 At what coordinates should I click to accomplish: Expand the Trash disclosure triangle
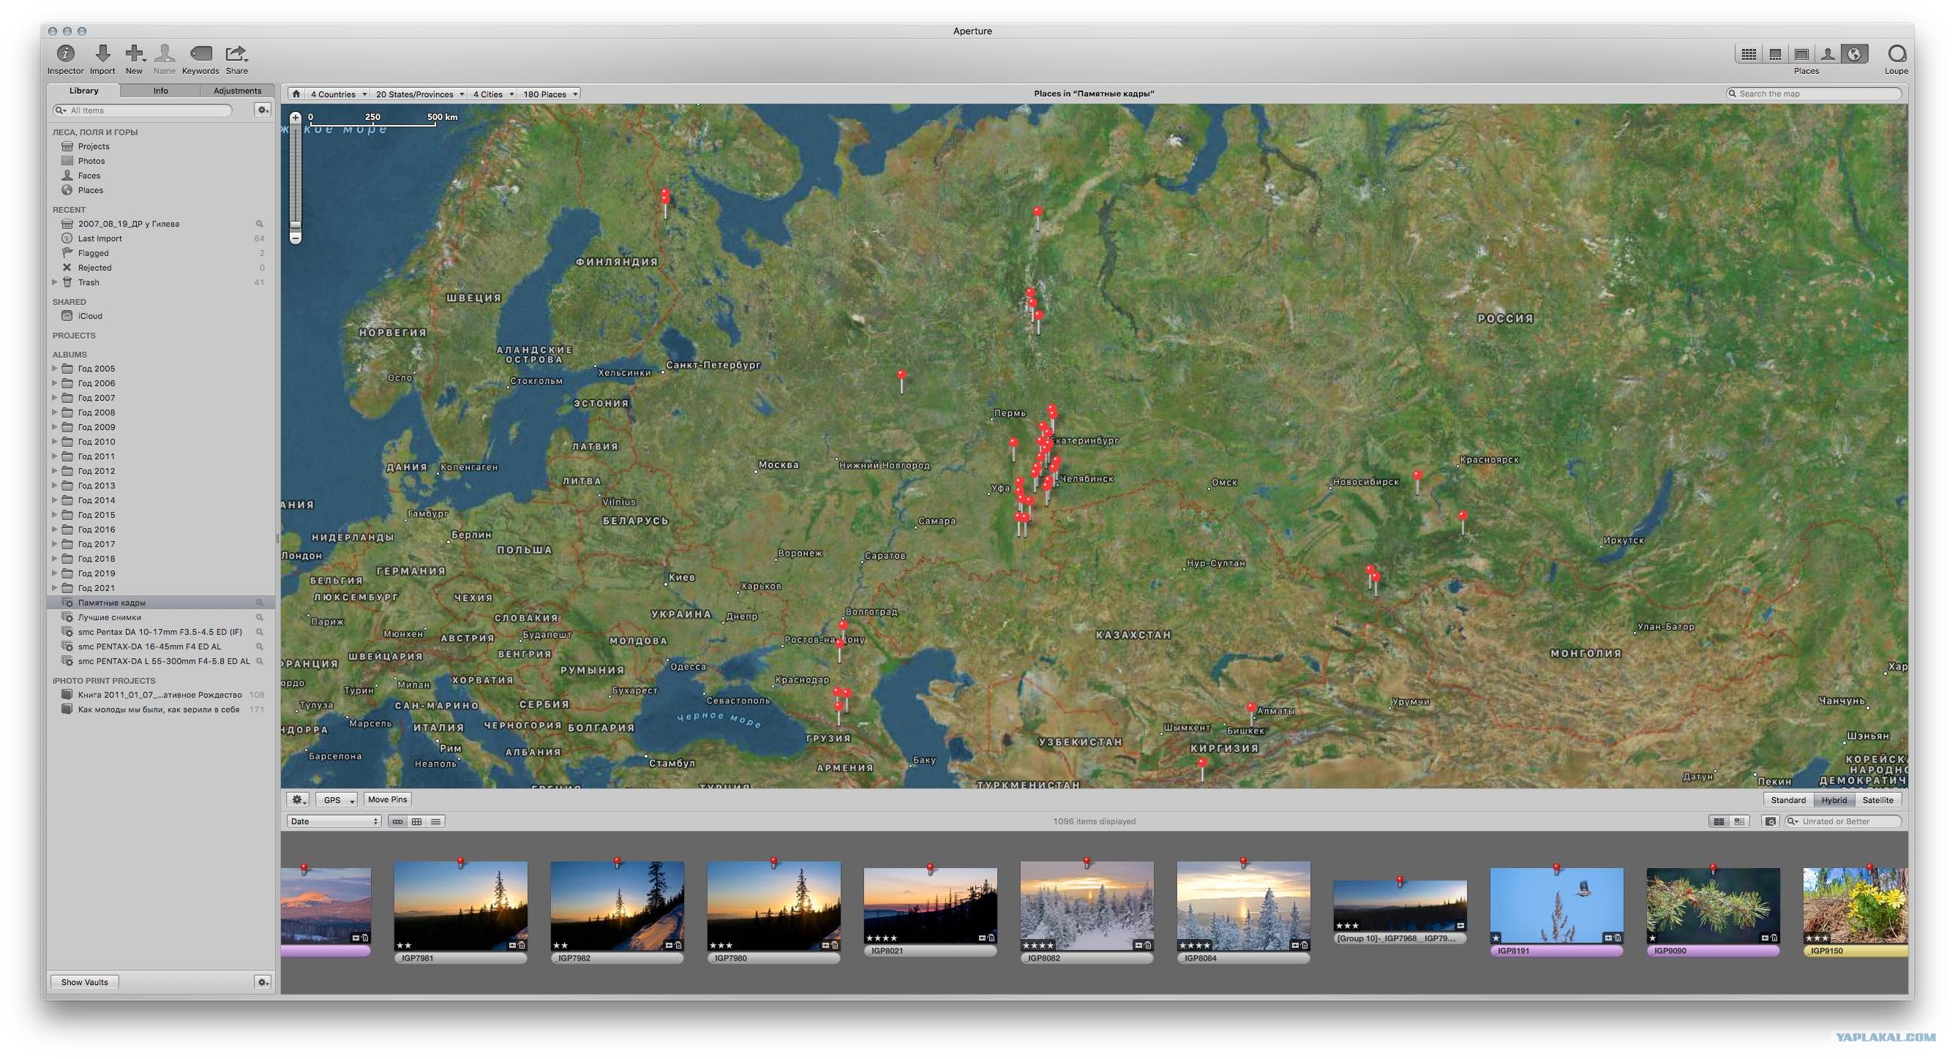click(x=55, y=282)
